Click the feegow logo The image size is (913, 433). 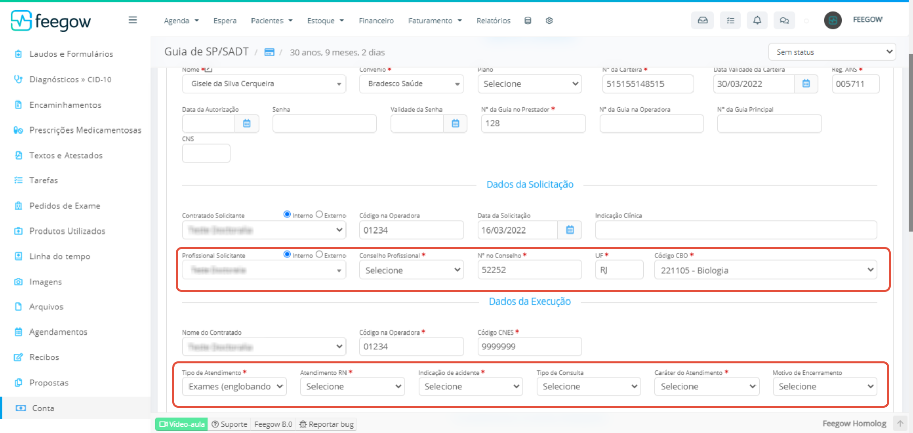[x=51, y=21]
